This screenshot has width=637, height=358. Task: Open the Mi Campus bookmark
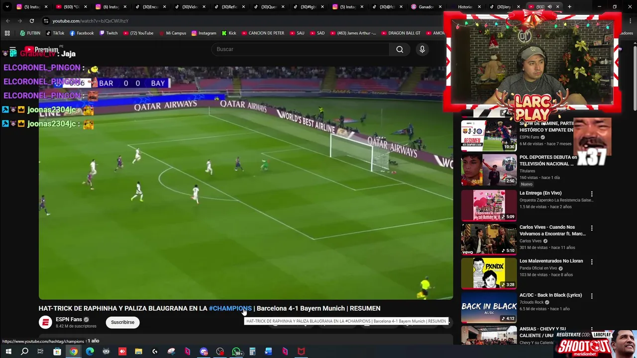coord(173,33)
